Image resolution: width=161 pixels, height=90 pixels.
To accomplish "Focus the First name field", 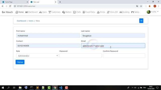I will [x=48, y=35].
